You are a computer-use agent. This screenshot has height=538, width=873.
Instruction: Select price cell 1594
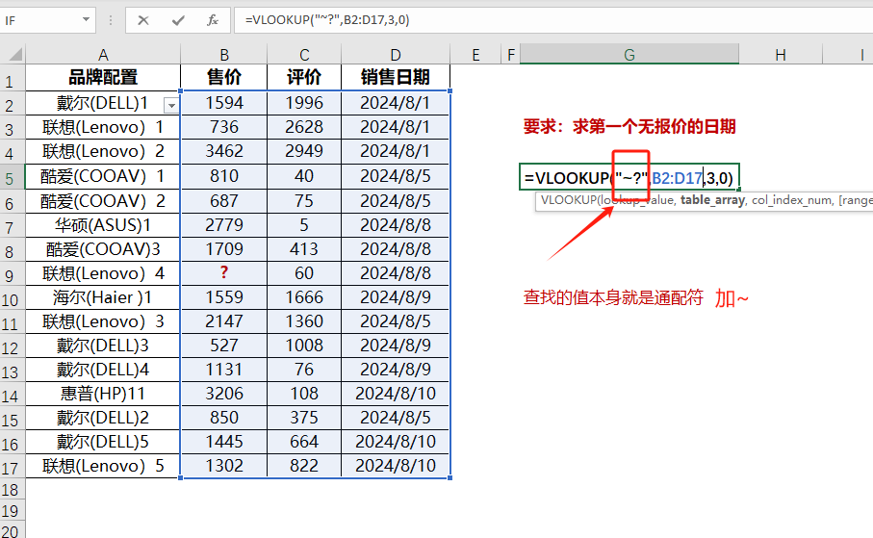click(224, 103)
